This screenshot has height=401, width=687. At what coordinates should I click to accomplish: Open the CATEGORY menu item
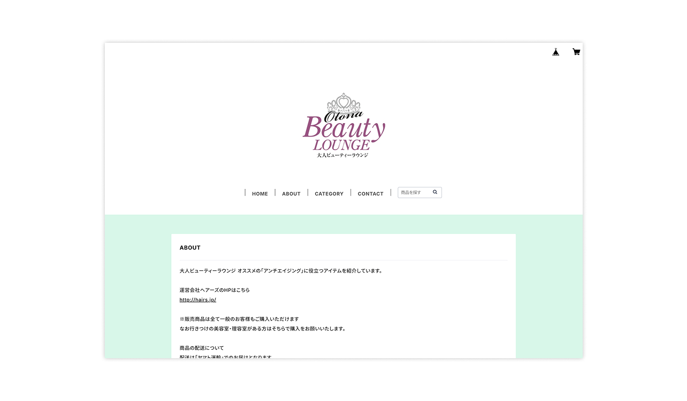329,194
